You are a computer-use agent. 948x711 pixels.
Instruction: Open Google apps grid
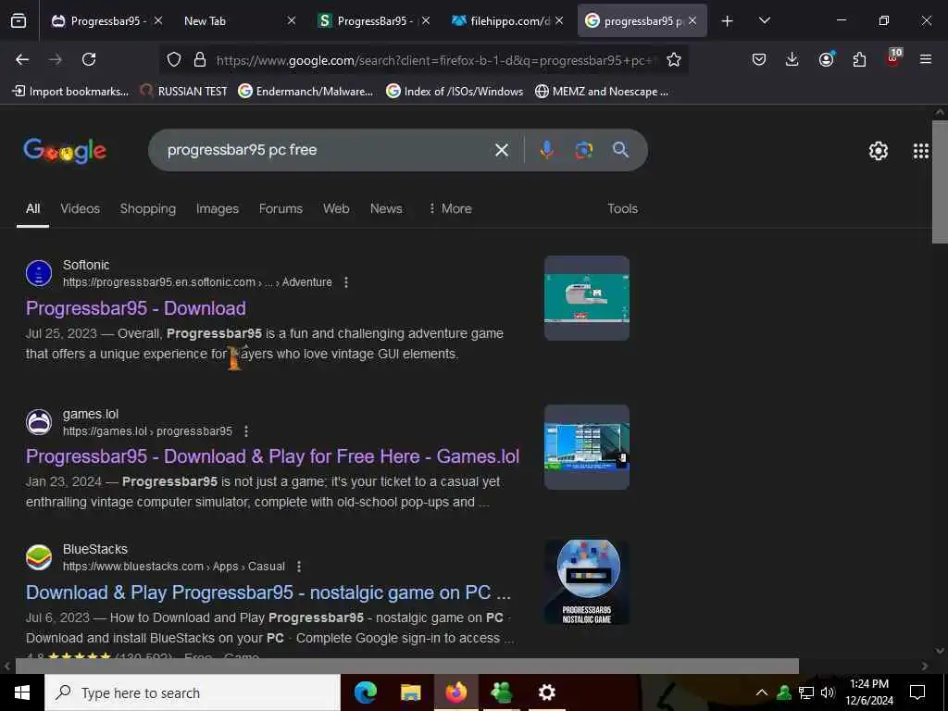pos(921,151)
